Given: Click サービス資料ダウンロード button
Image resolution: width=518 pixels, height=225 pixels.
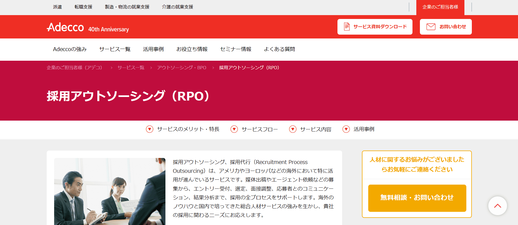Looking at the screenshot, I should click(x=375, y=27).
